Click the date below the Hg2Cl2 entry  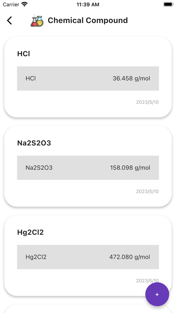(147, 281)
